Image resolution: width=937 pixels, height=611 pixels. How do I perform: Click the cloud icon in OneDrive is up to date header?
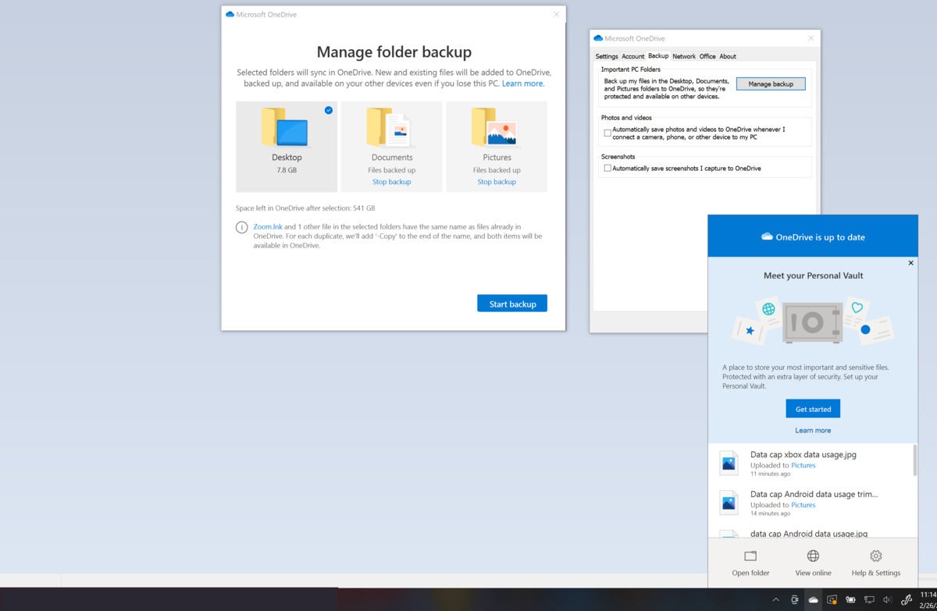(x=767, y=236)
